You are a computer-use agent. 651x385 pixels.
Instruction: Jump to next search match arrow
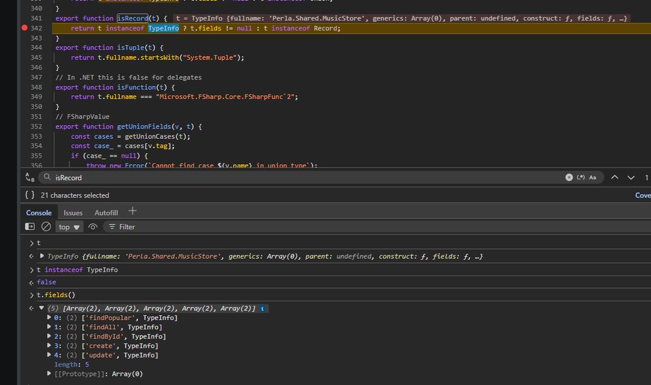click(631, 177)
